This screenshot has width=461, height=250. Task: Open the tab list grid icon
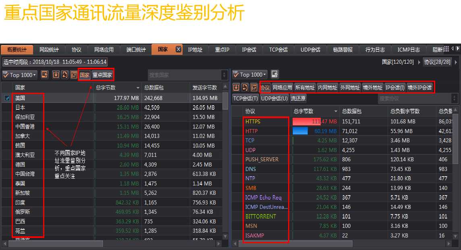(x=446, y=49)
